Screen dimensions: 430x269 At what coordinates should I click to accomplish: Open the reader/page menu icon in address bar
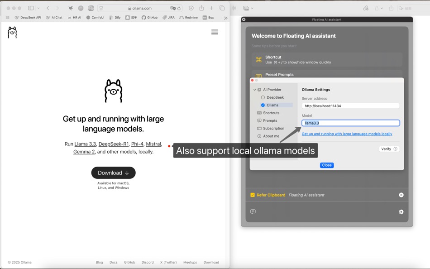coord(101,8)
